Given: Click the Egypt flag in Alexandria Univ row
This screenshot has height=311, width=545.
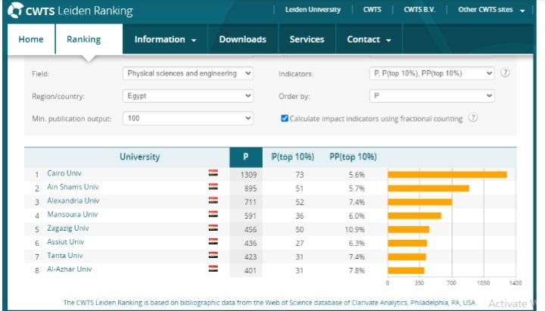Looking at the screenshot, I should pos(213,201).
